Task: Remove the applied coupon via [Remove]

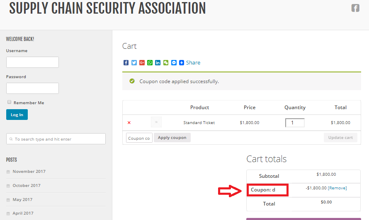Action: [x=337, y=188]
